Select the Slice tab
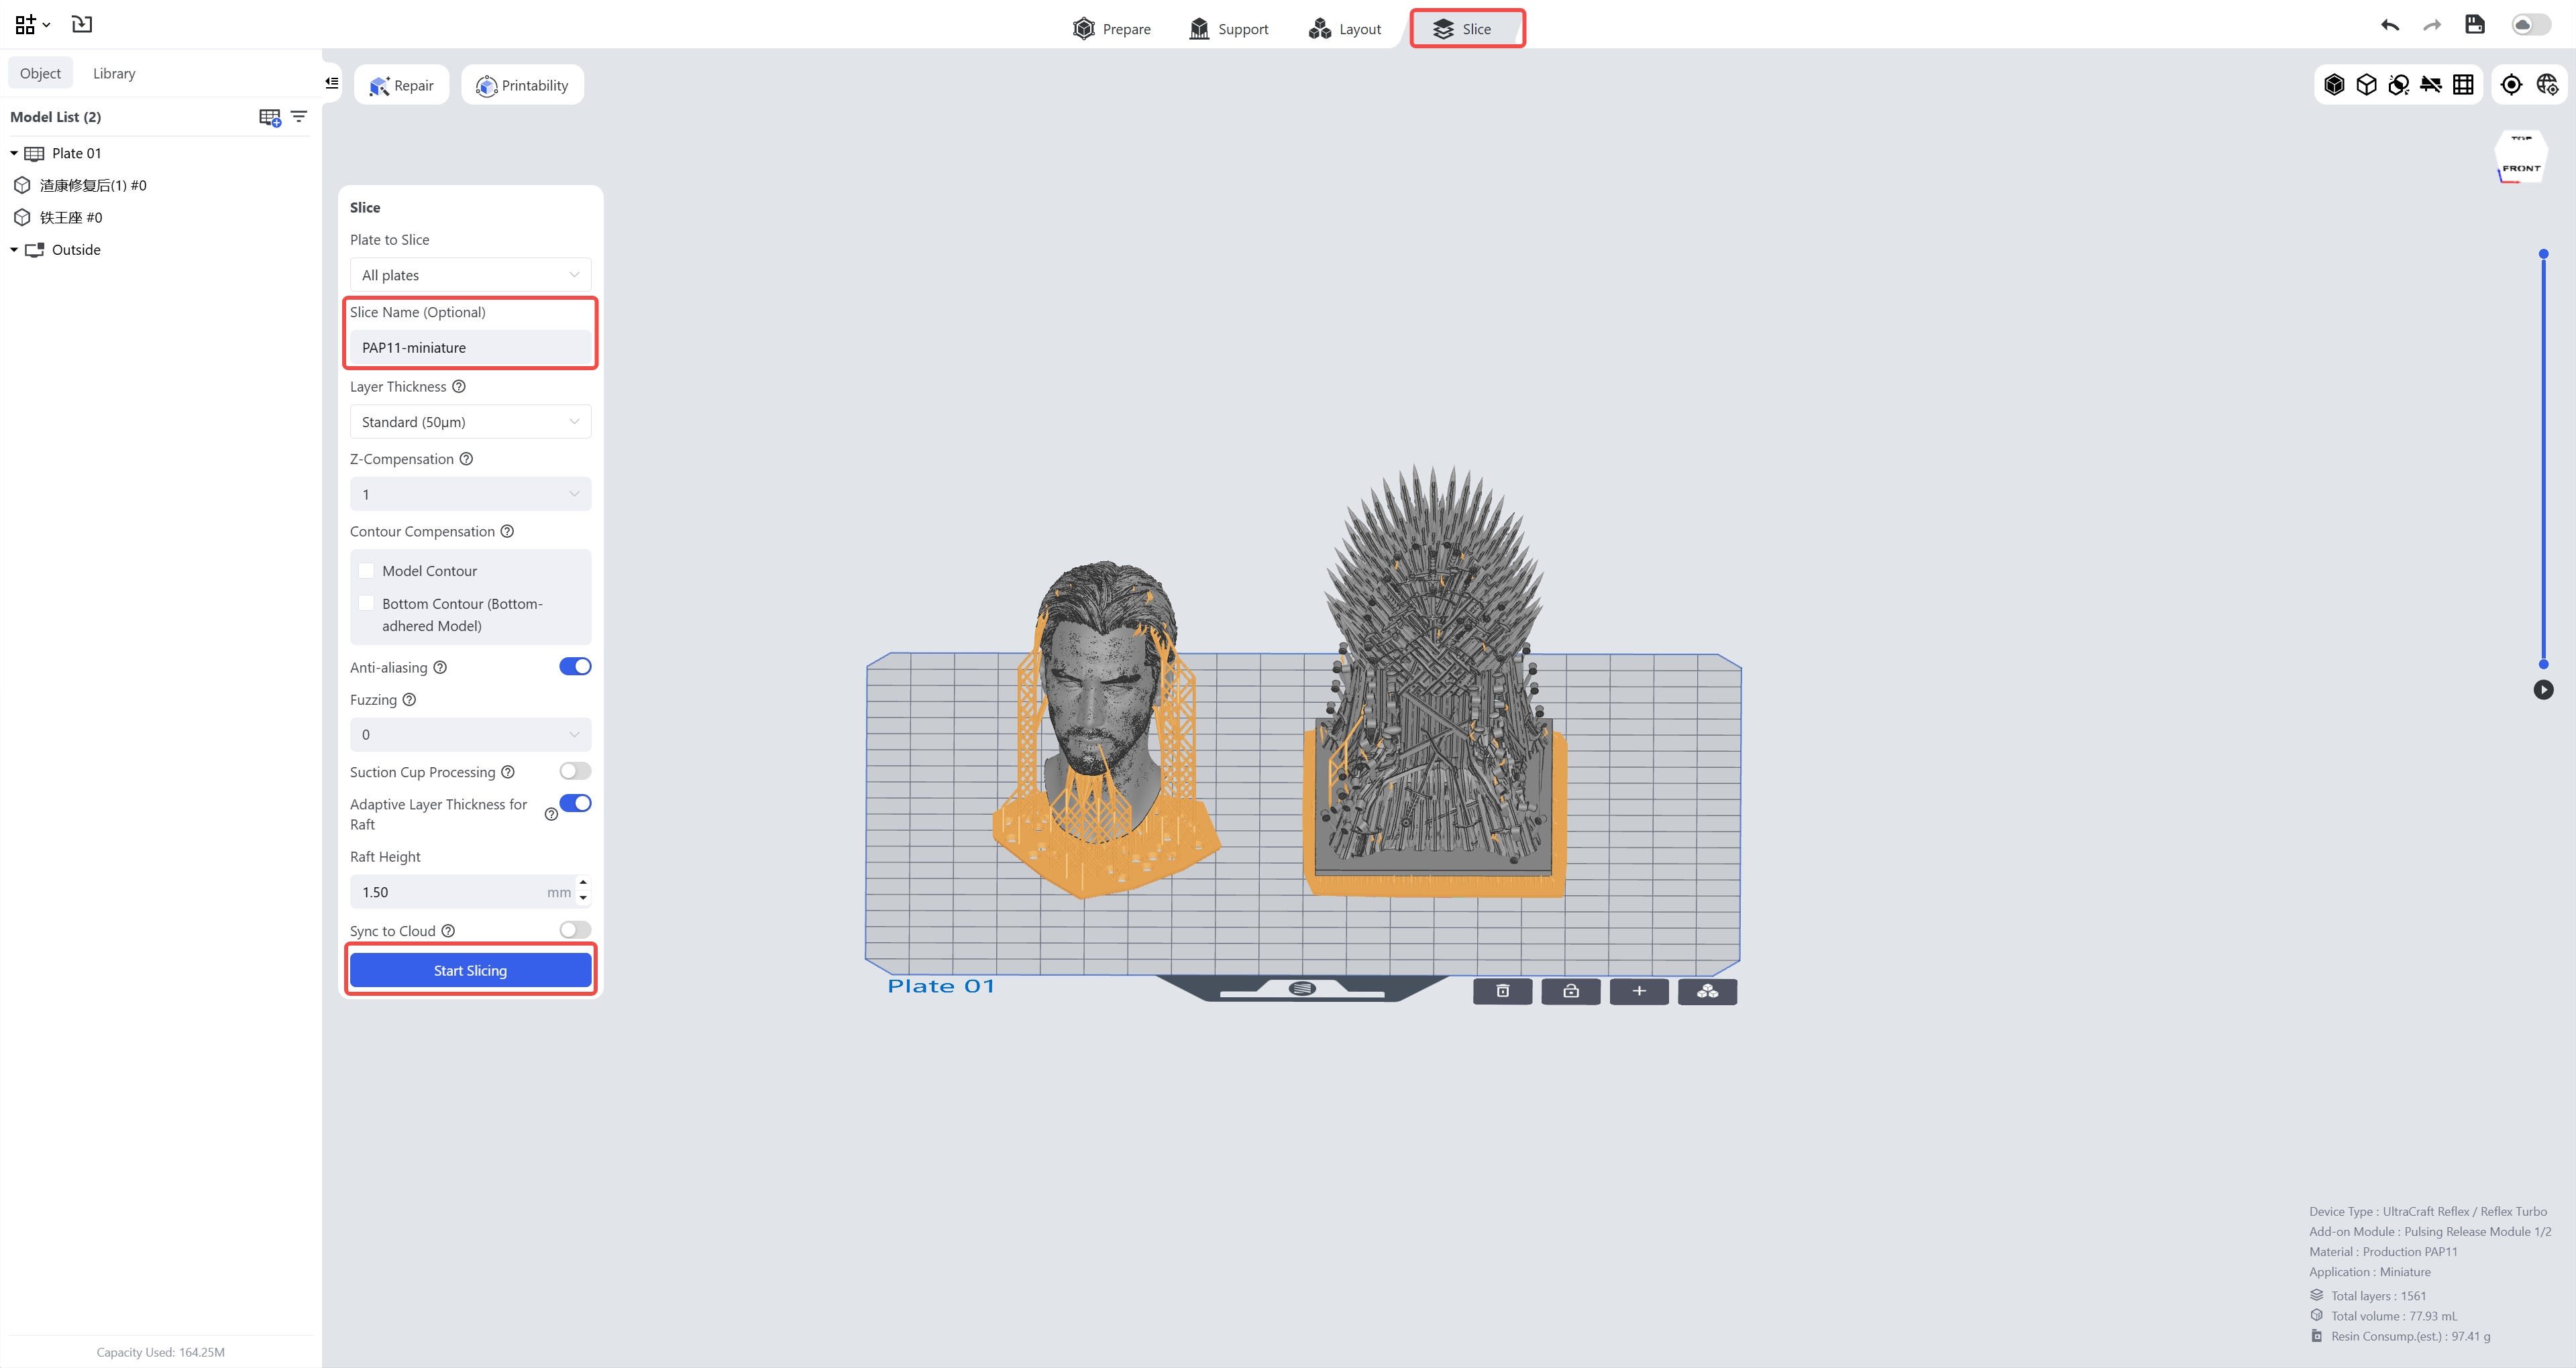 click(x=1467, y=29)
